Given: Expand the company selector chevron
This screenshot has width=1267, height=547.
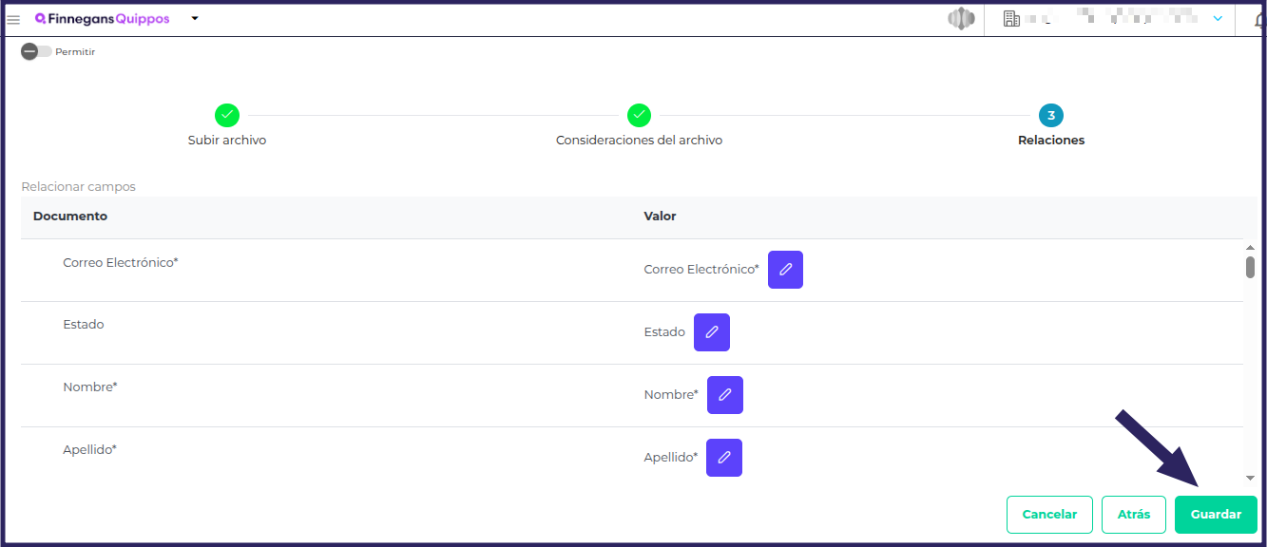Looking at the screenshot, I should (x=1218, y=19).
